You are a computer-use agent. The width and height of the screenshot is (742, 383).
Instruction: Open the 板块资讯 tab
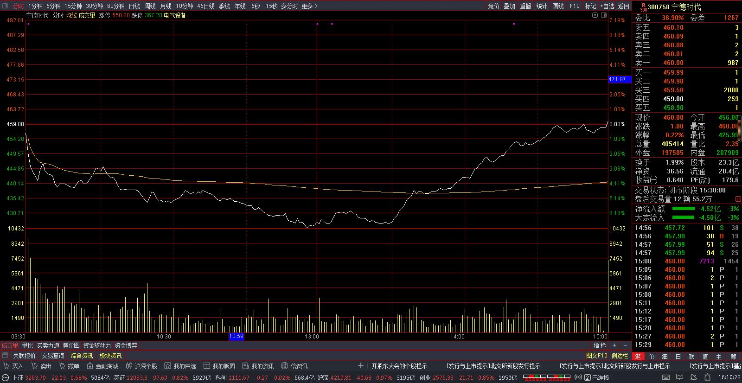click(x=110, y=356)
